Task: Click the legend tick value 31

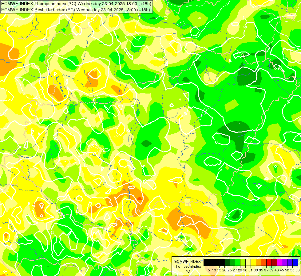Action: 251,270
